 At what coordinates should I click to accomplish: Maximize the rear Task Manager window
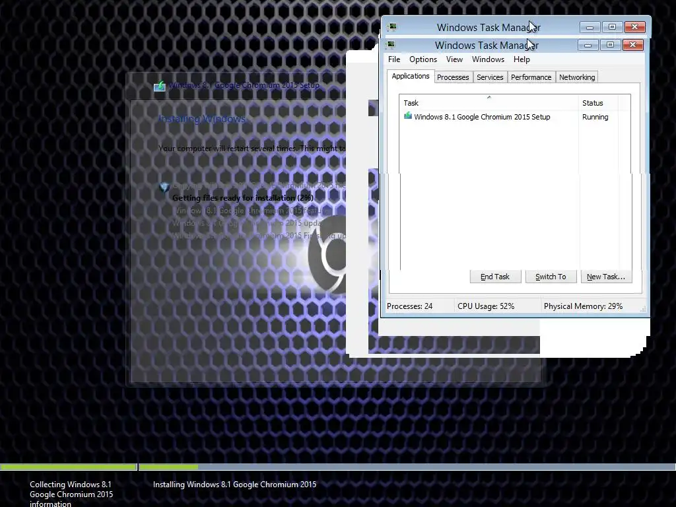click(x=612, y=27)
